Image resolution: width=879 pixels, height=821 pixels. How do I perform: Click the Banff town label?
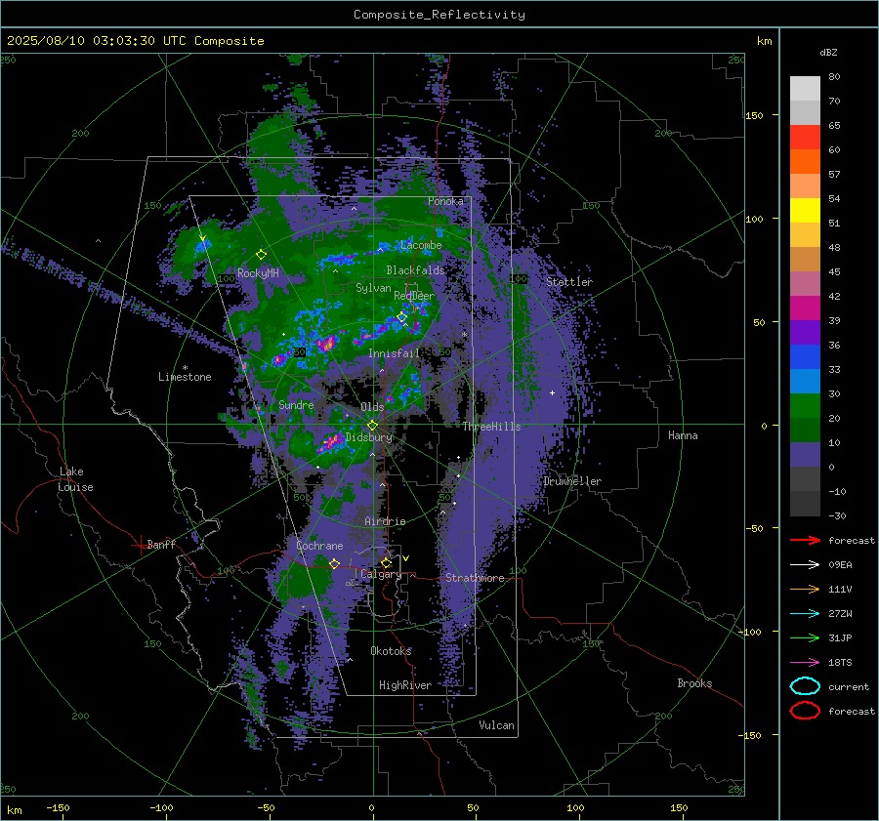click(x=161, y=545)
